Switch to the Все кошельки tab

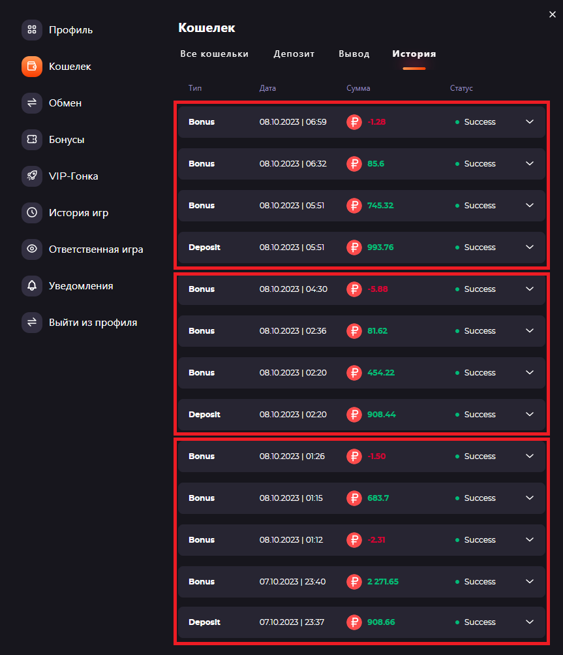click(214, 54)
